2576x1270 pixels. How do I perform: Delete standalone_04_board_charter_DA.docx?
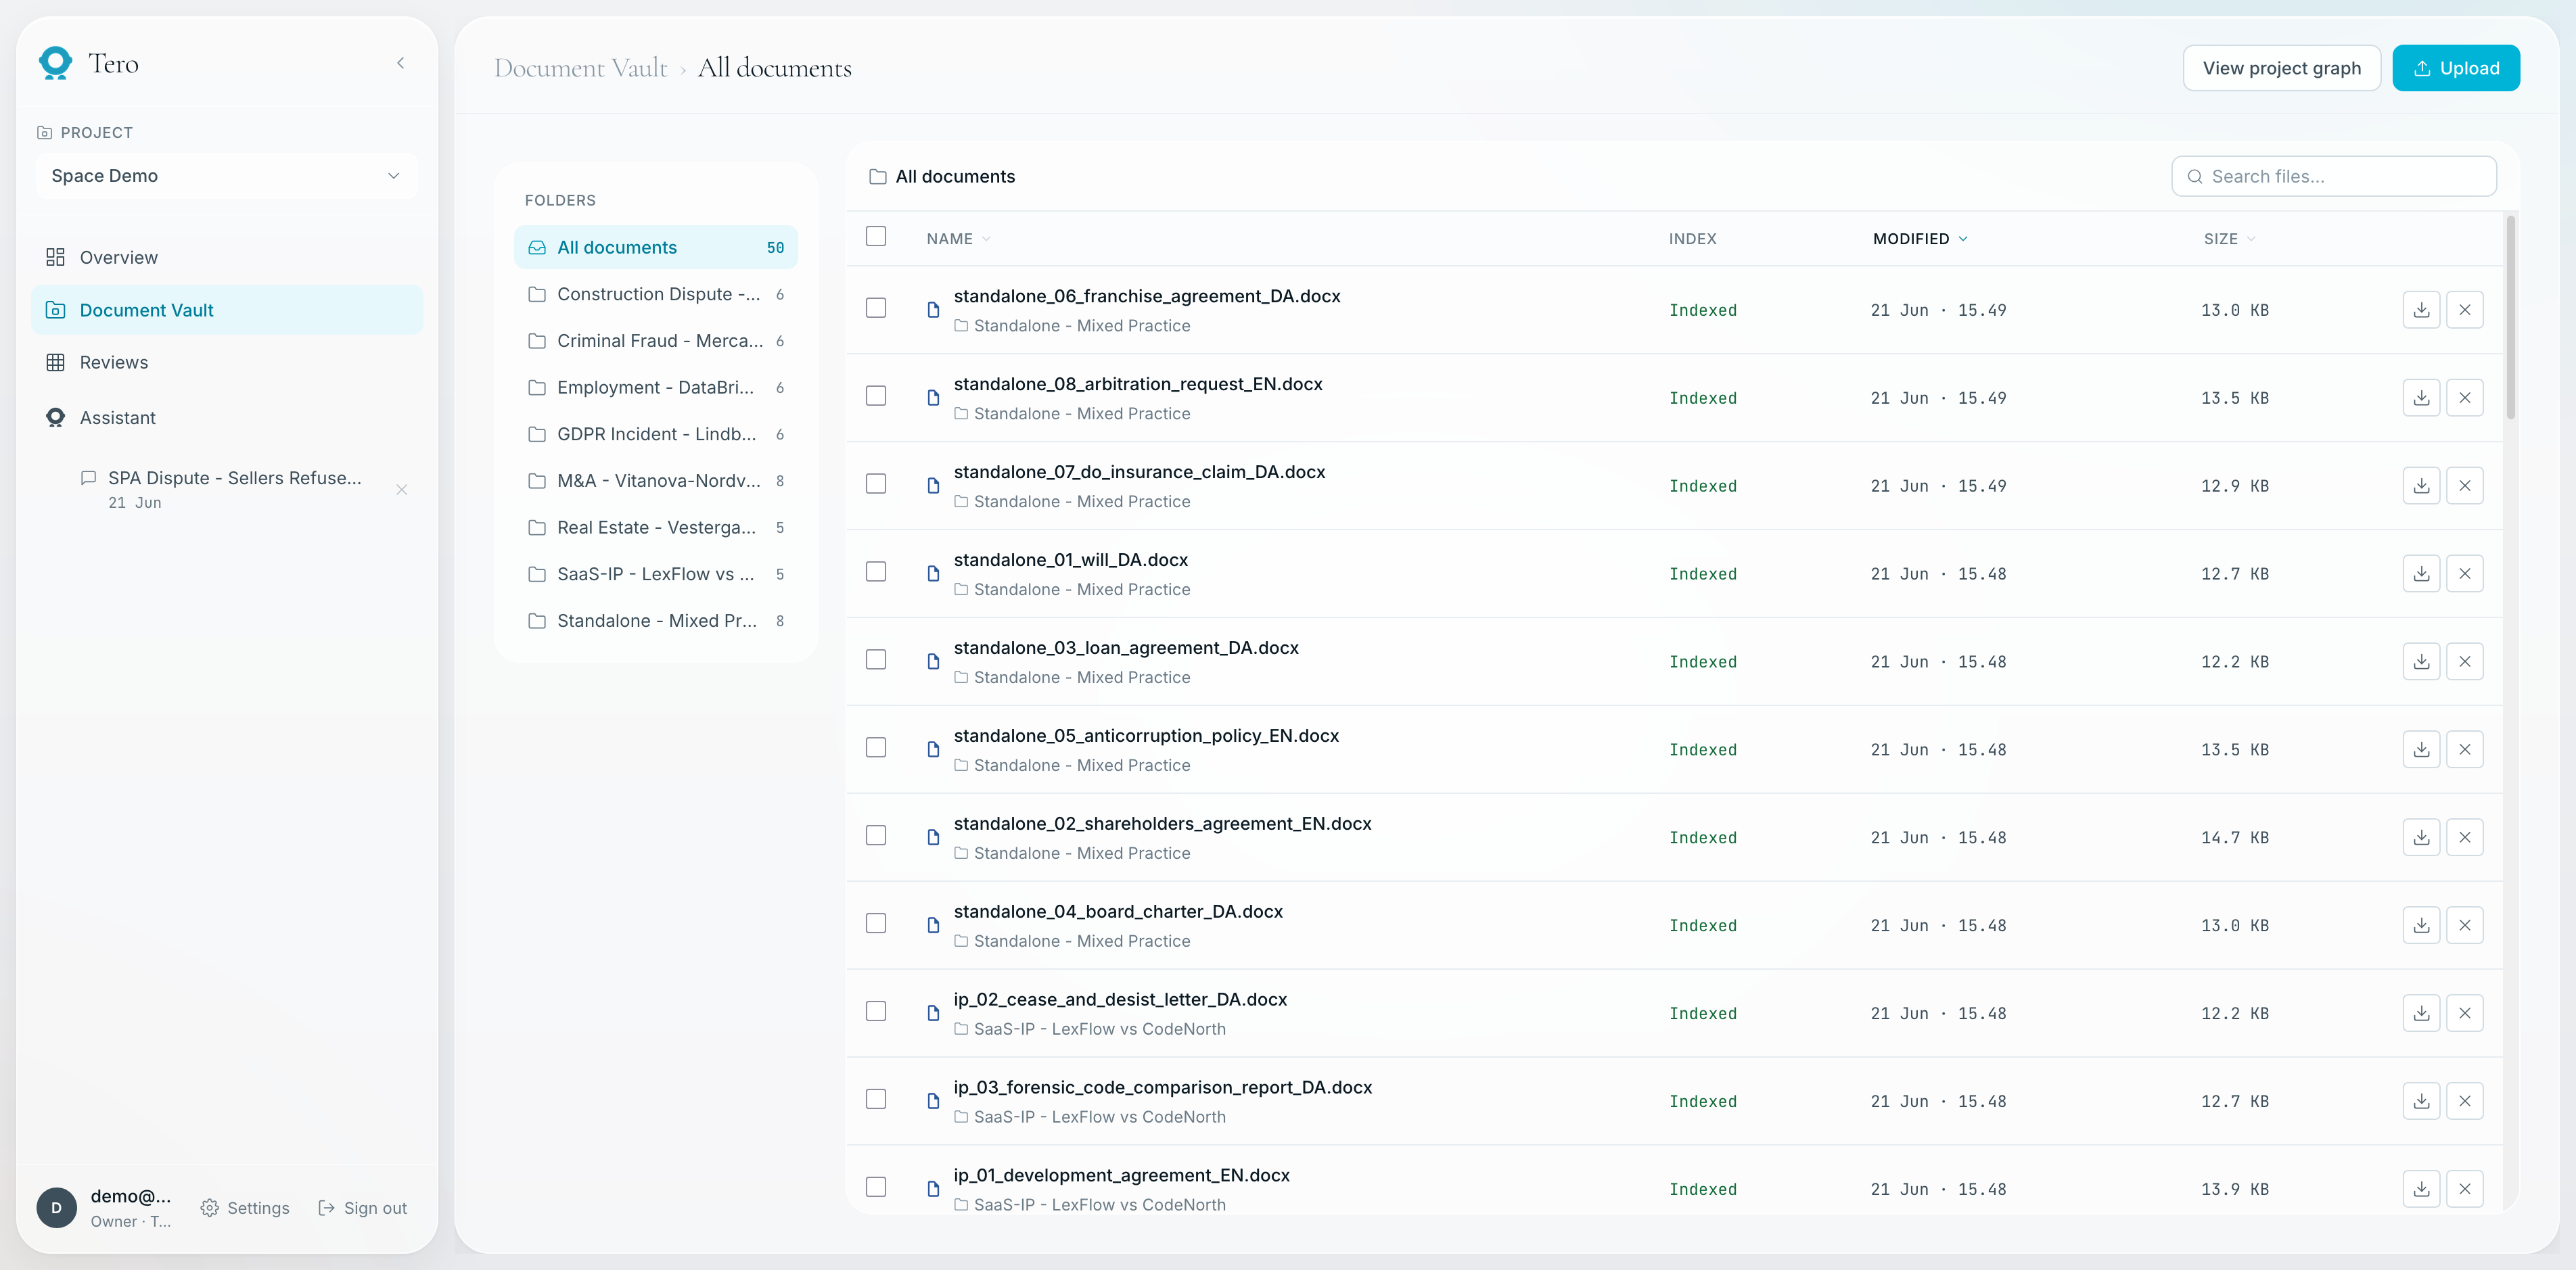(2464, 926)
